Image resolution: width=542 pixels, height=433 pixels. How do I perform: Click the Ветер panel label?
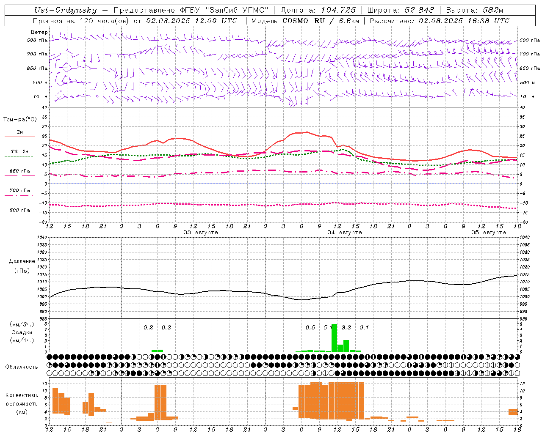pyautogui.click(x=39, y=32)
